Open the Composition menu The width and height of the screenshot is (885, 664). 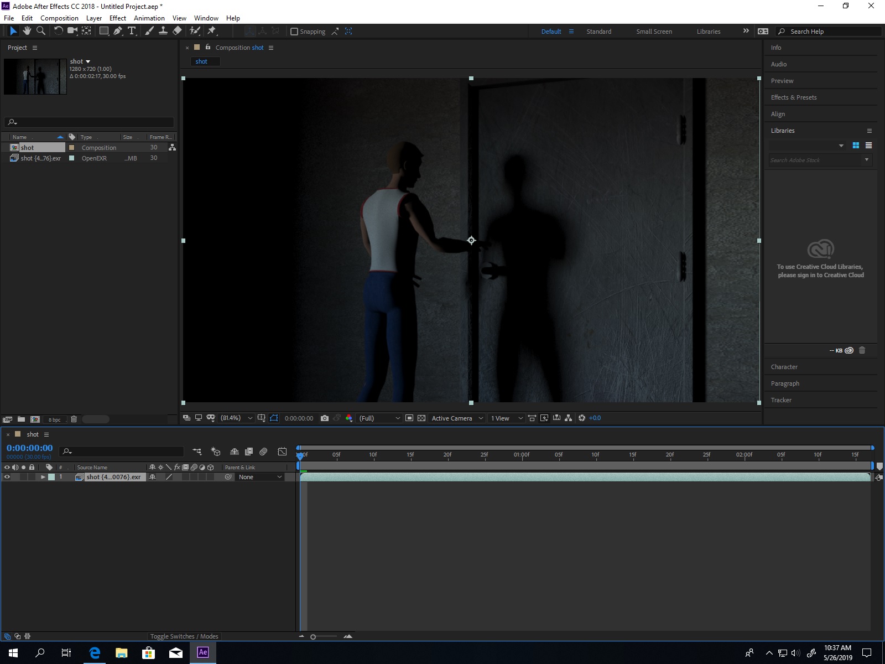pos(59,18)
